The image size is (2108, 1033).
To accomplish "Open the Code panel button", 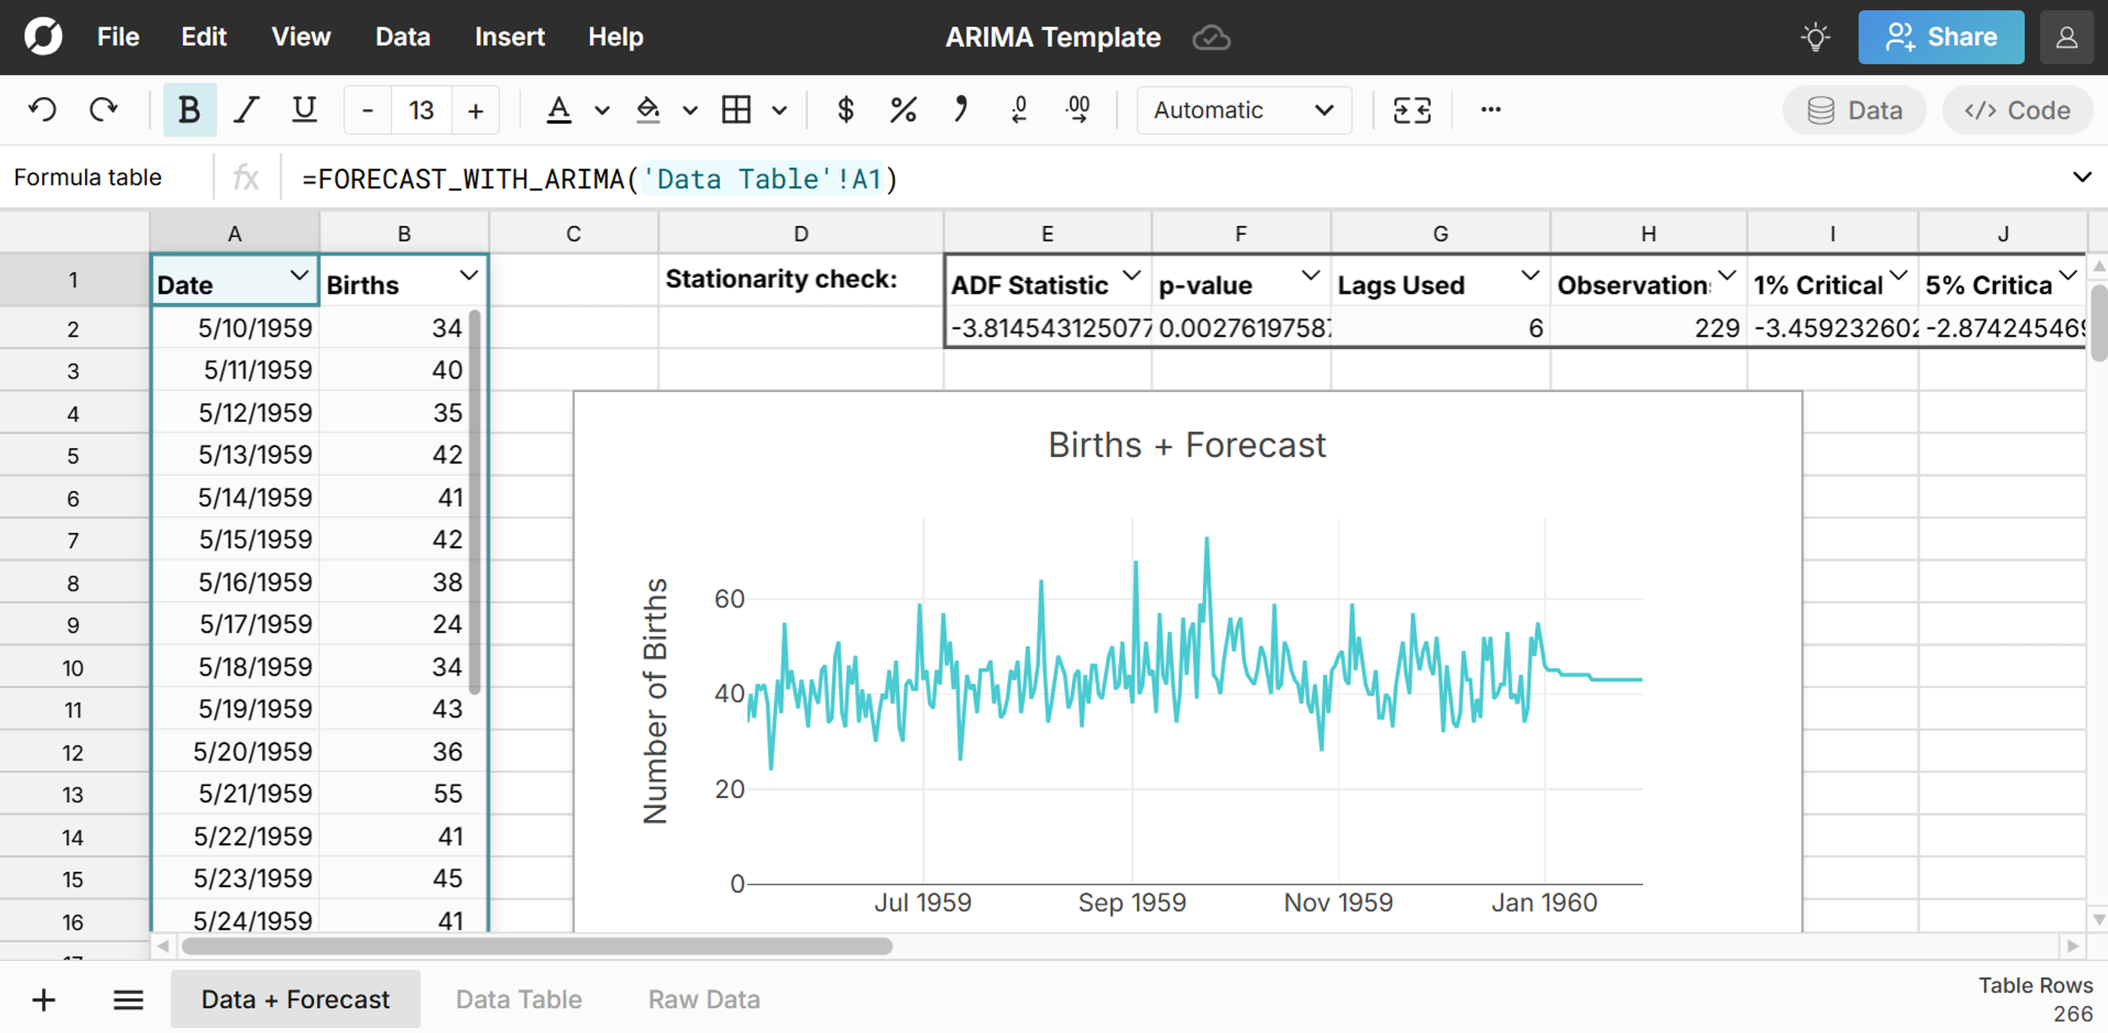I will [x=2017, y=110].
